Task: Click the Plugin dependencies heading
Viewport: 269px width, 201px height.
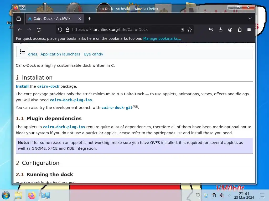Action: [x=54, y=119]
